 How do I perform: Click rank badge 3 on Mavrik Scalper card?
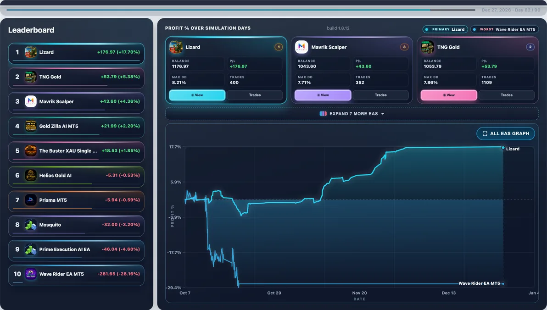click(x=404, y=47)
